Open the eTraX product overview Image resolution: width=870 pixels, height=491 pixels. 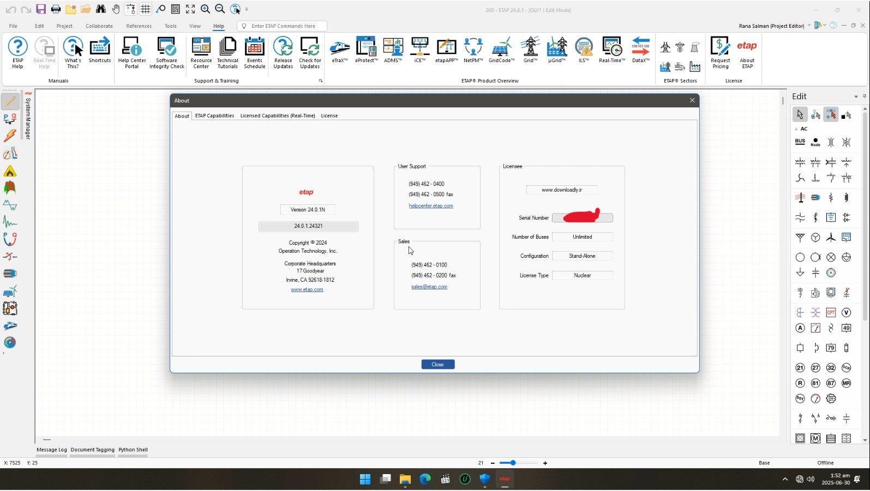pyautogui.click(x=339, y=50)
